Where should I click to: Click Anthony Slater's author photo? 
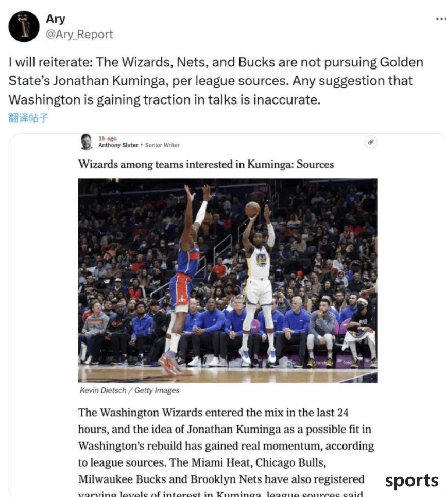[86, 142]
